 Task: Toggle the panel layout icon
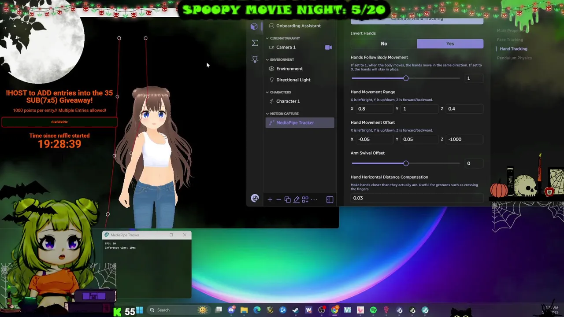(x=330, y=199)
